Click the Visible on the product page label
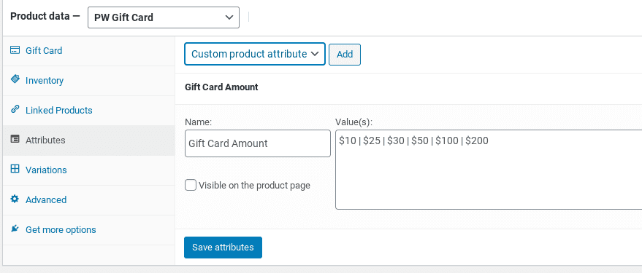 tap(255, 185)
